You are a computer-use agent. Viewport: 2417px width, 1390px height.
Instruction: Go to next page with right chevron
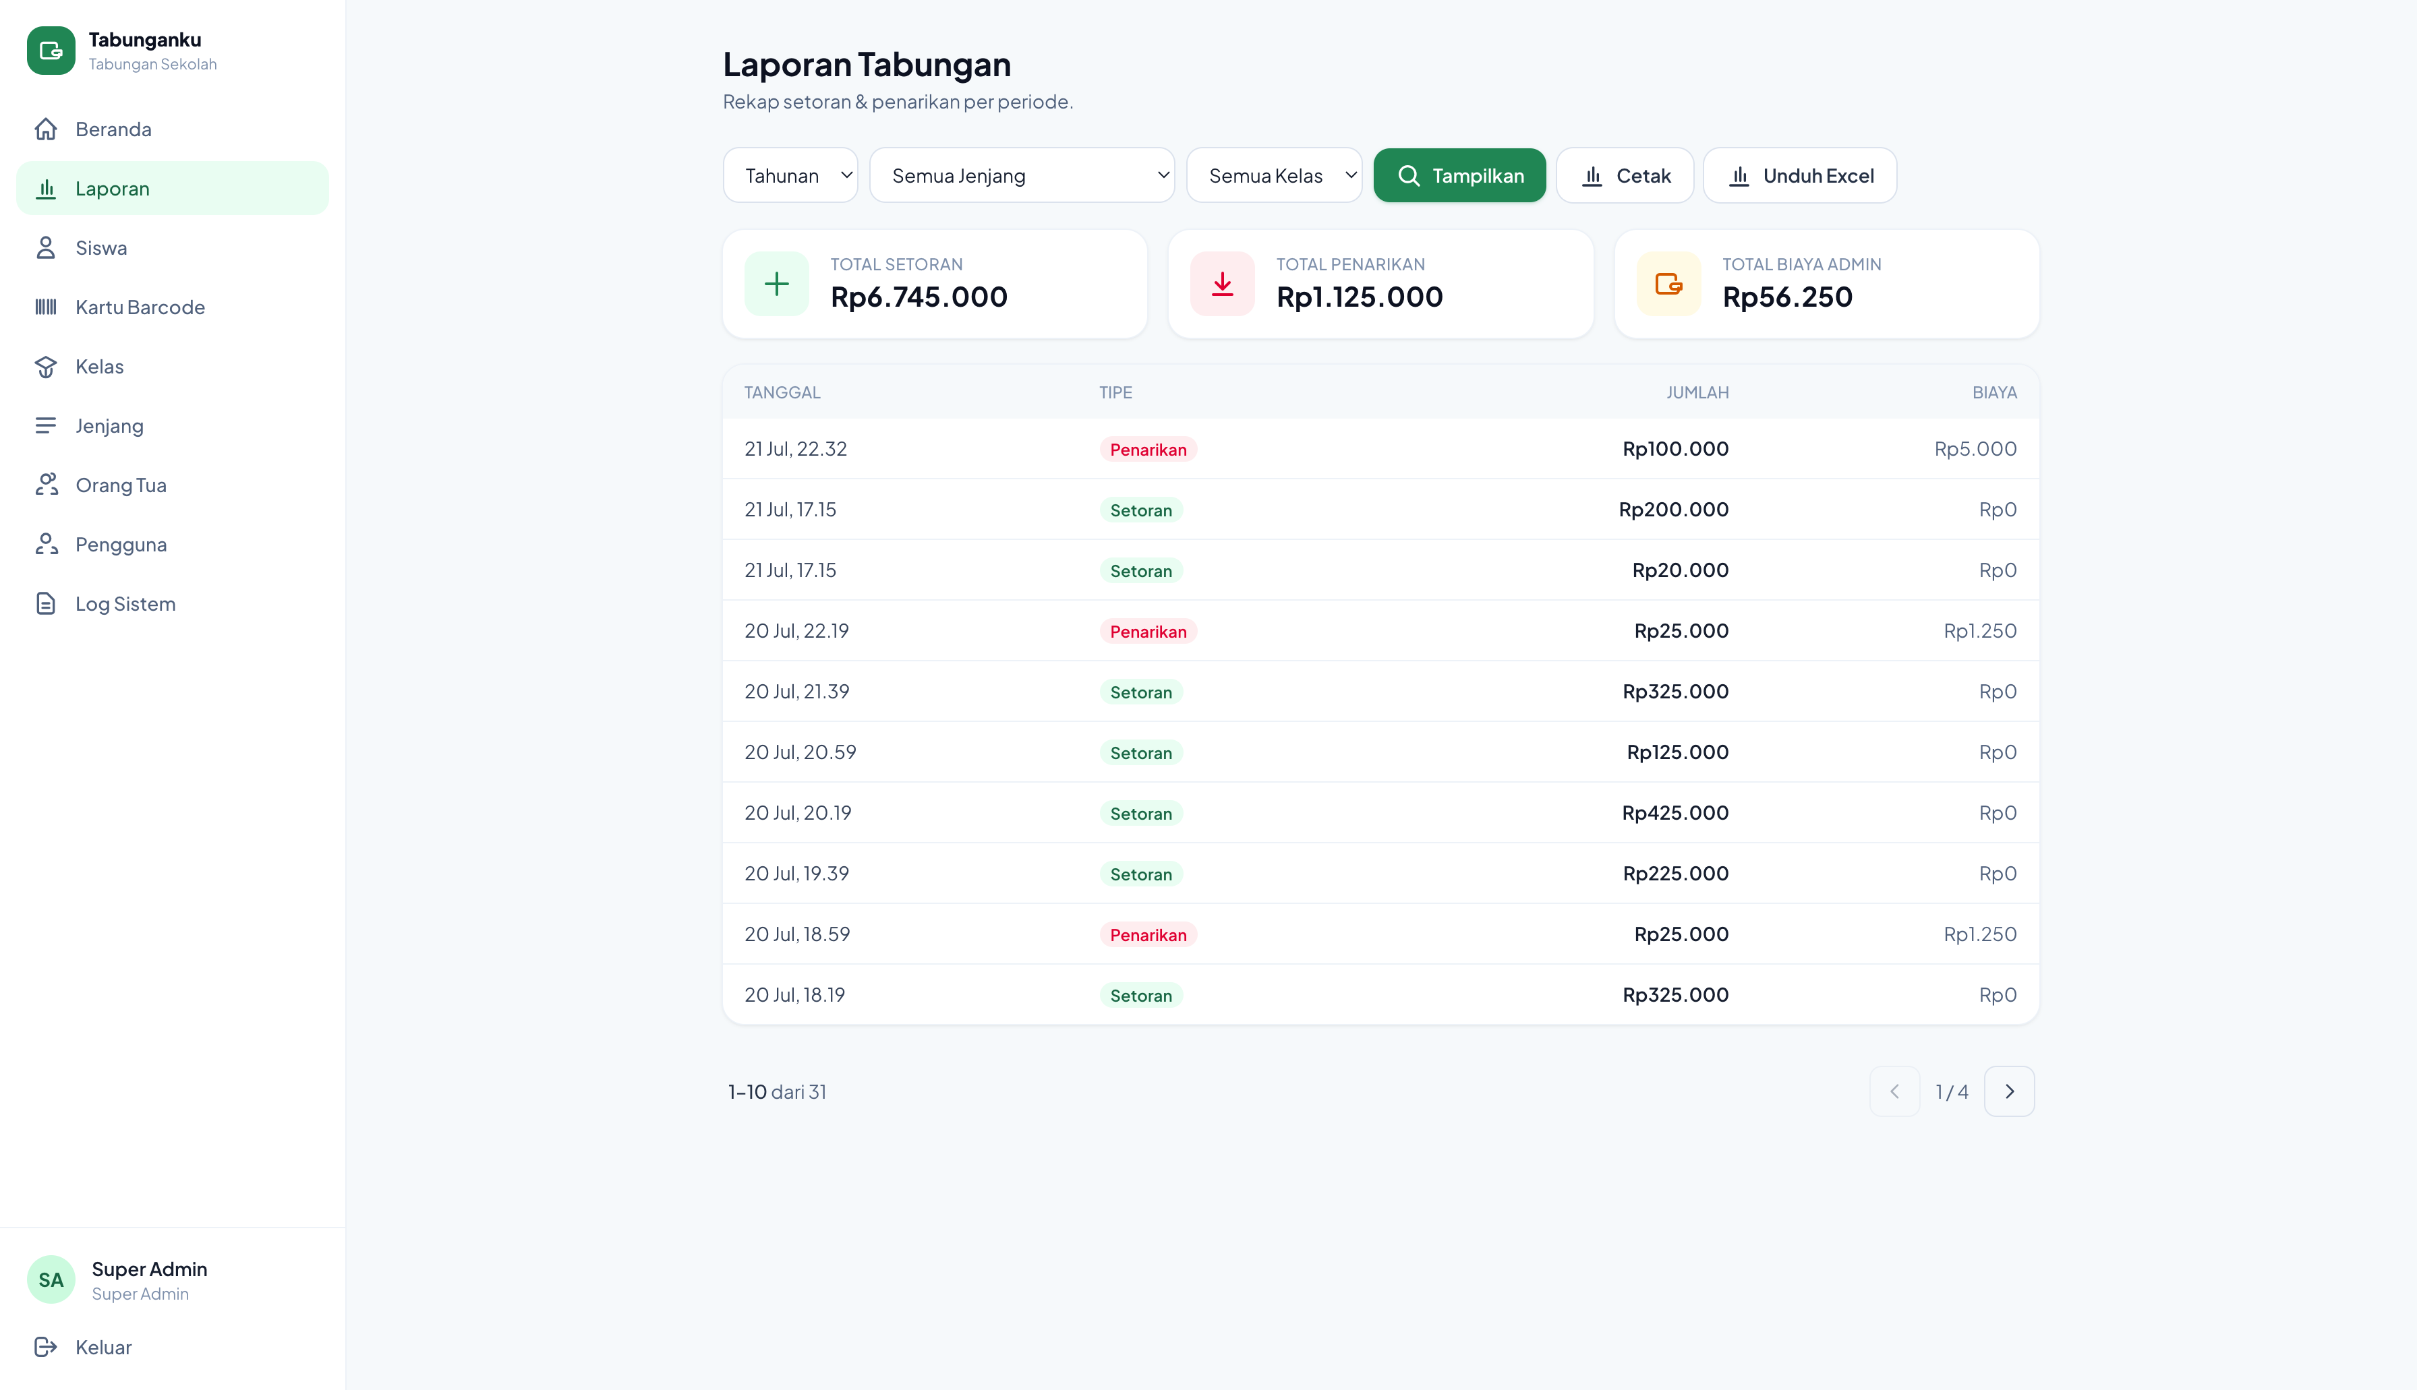2009,1091
